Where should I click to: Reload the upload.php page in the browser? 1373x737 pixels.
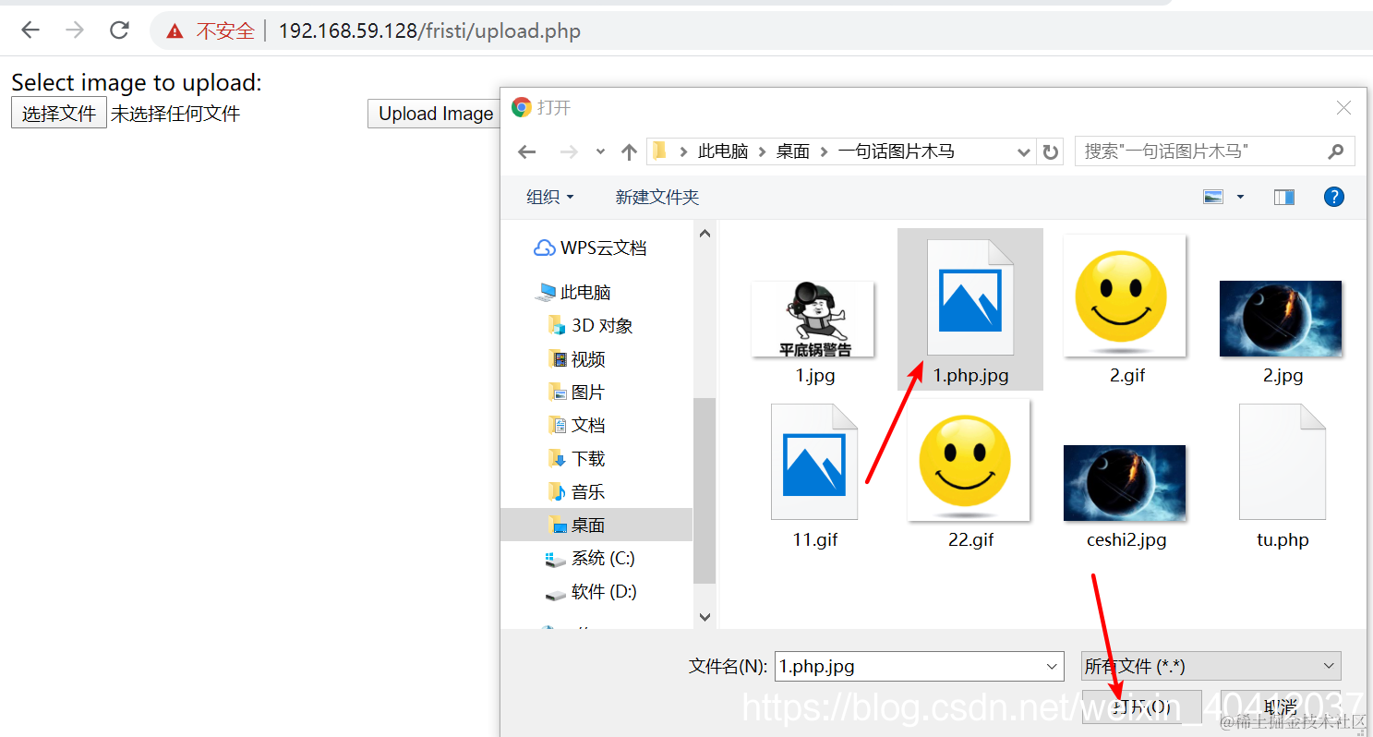119,30
